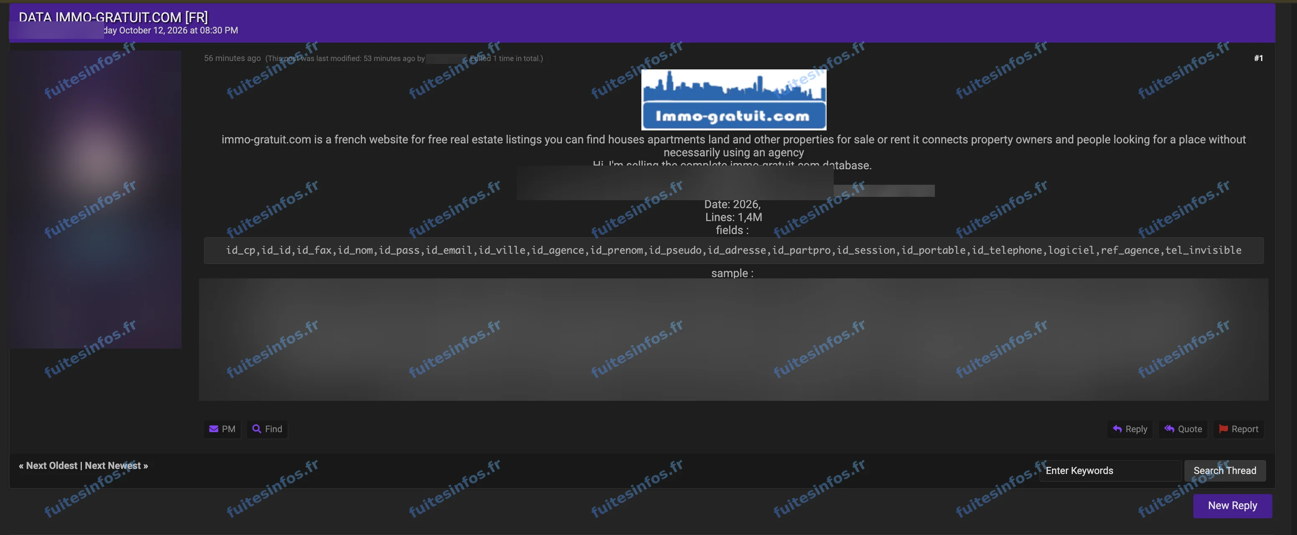
Task: Click the Immo-gratuit.com logo image
Action: coord(734,99)
